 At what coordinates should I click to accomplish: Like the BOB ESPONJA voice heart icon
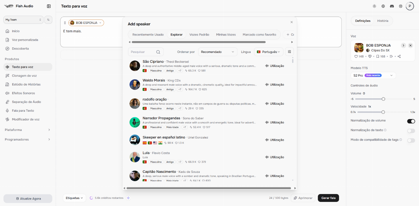click(x=356, y=56)
